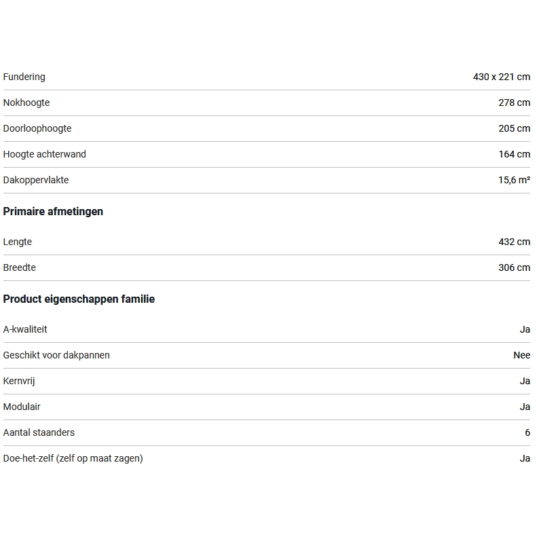Click the Nokhoogte label
The image size is (539, 539).
pyautogui.click(x=26, y=103)
